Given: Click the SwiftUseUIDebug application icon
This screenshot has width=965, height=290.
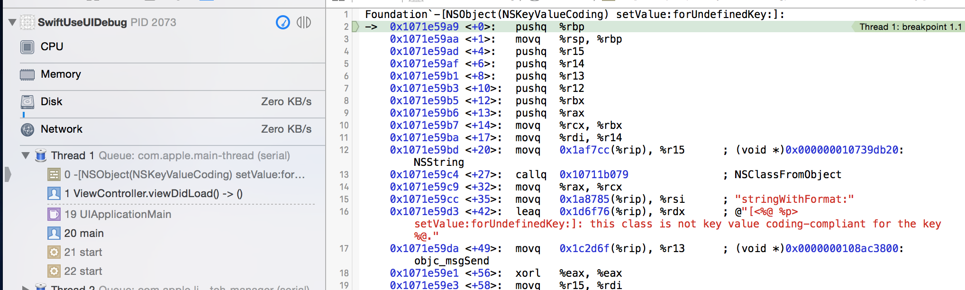Looking at the screenshot, I should pos(27,22).
